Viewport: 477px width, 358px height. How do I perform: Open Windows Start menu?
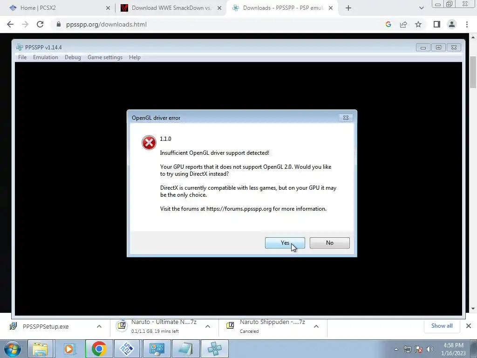point(13,349)
